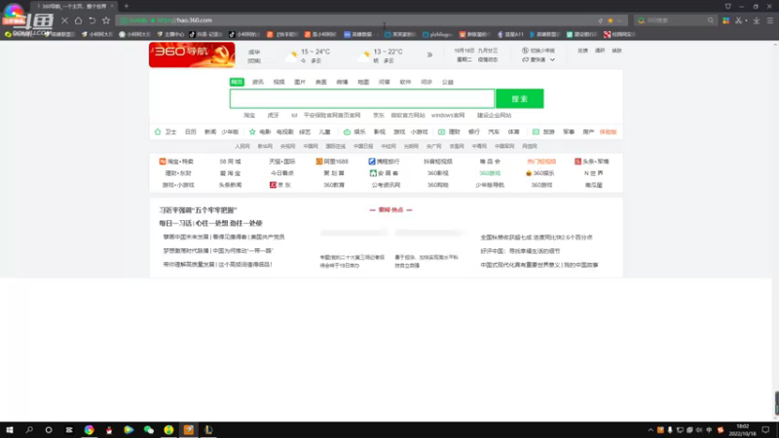The image size is (779, 438).
Task: Click tomorrow's 13~22°C weather entry
Action: [382, 55]
